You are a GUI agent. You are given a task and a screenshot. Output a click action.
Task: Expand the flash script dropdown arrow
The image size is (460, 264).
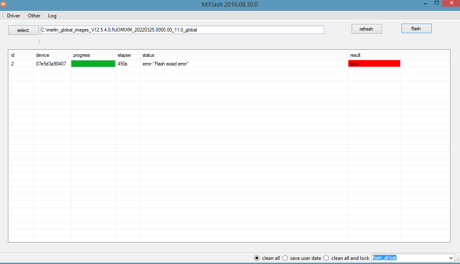451,258
